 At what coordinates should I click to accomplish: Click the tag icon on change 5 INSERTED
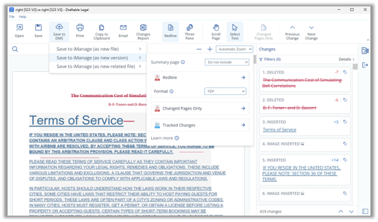345,160
